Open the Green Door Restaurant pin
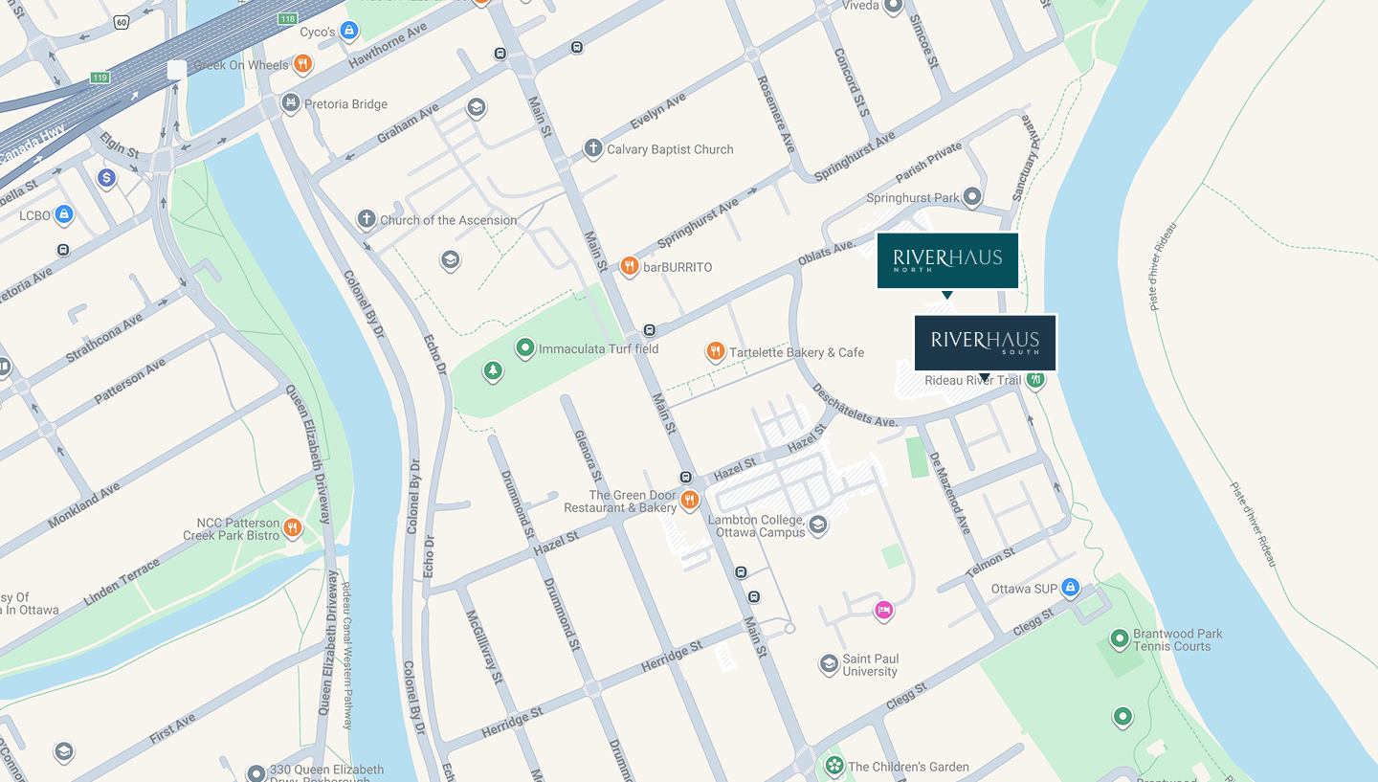The width and height of the screenshot is (1378, 782). pyautogui.click(x=689, y=501)
